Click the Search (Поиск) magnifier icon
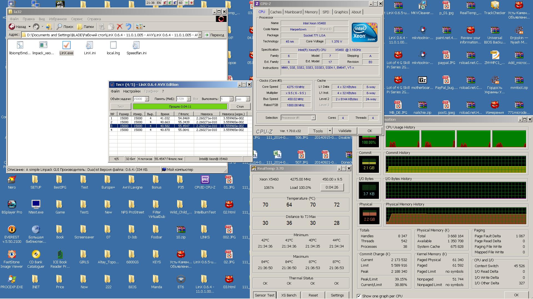533x299 pixels. click(x=59, y=27)
